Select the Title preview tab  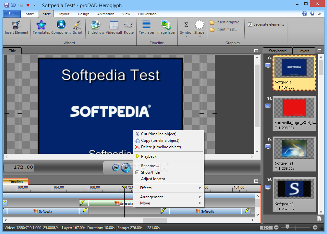click(x=12, y=51)
